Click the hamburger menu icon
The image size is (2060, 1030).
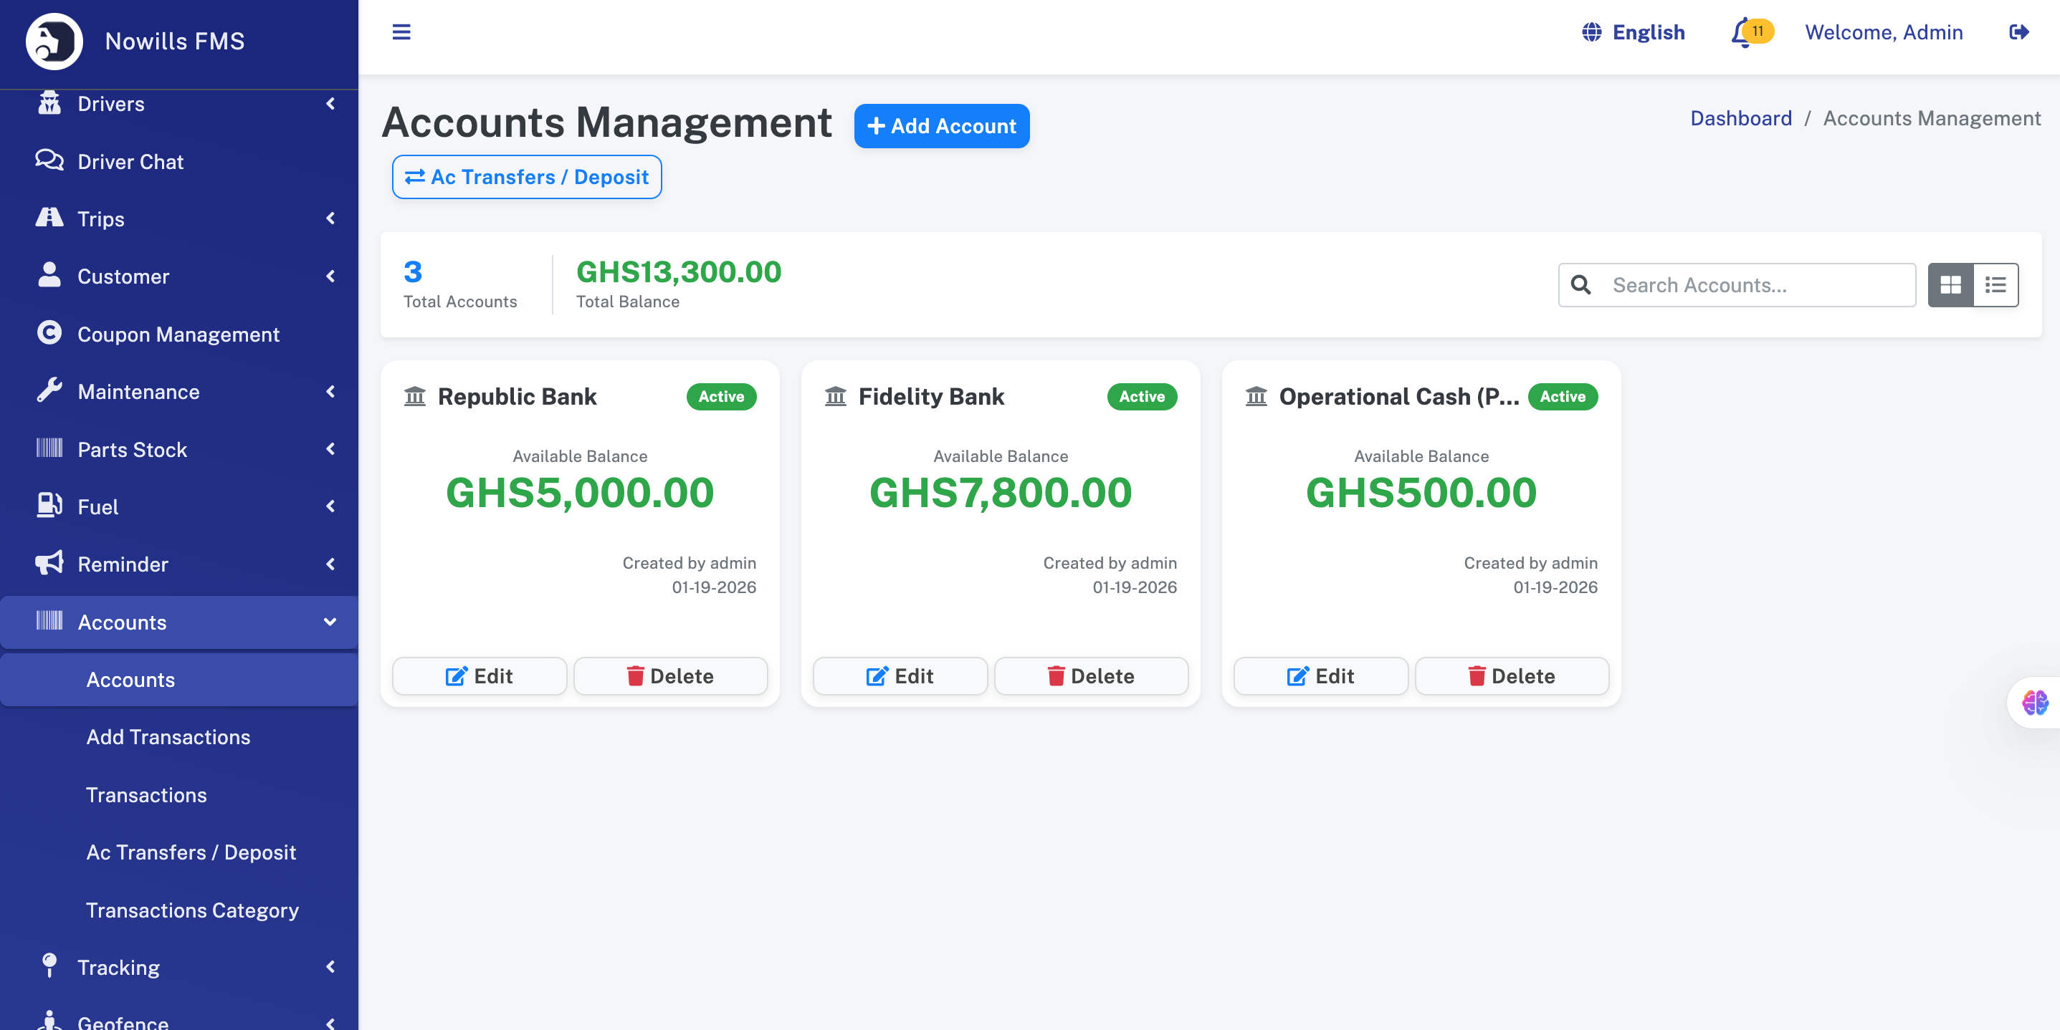point(401,32)
